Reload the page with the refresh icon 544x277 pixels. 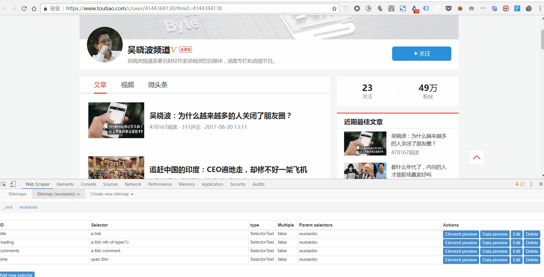click(x=24, y=9)
